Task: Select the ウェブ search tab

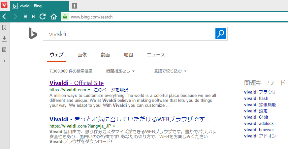Action: pos(56,55)
